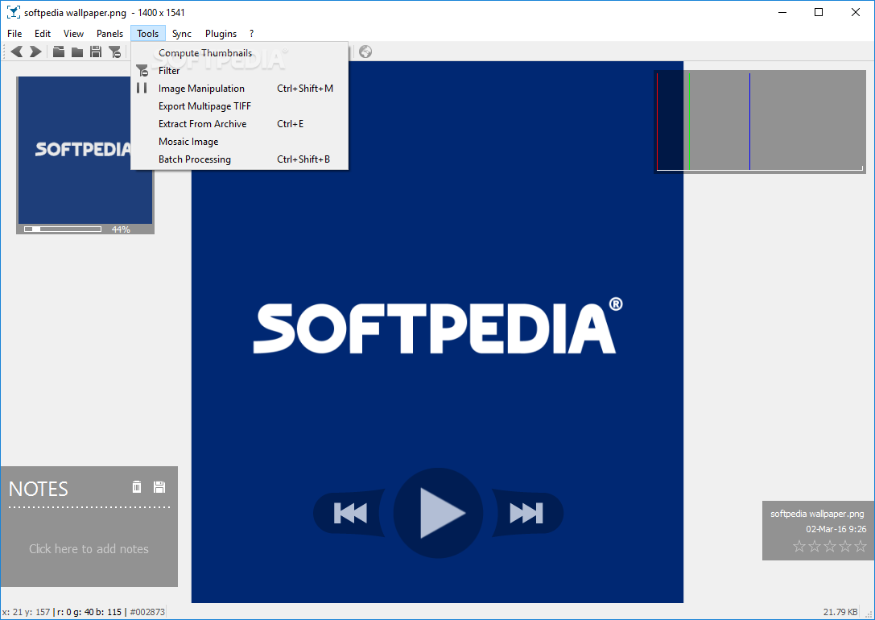
Task: Choose Export Multipage TIFF
Action: coord(239,106)
